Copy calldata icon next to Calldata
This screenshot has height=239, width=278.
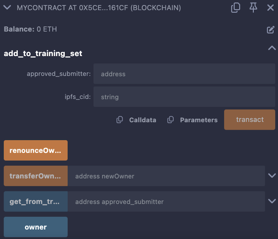(120, 120)
